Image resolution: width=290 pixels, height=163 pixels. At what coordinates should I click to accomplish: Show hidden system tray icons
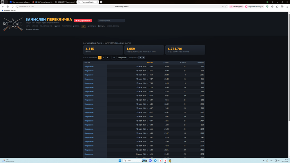click(x=264, y=161)
